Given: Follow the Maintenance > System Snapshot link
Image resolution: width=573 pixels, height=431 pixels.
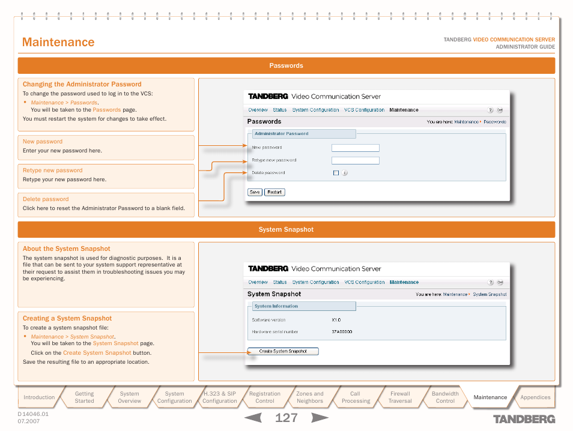Looking at the screenshot, I should (x=72, y=337).
